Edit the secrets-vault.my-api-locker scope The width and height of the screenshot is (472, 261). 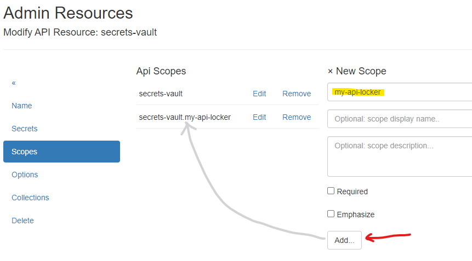point(259,117)
